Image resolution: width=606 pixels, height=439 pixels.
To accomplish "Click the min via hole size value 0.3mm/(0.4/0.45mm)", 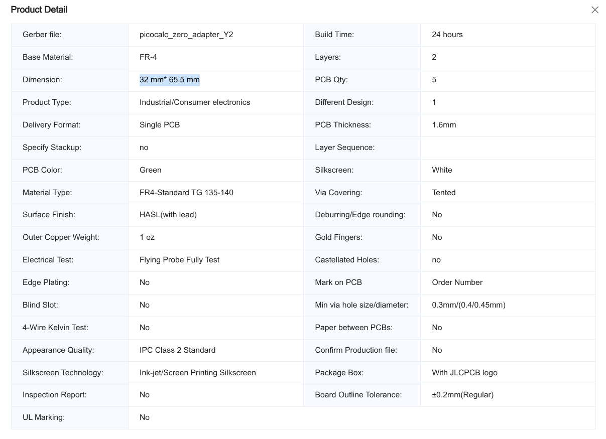I will click(468, 305).
